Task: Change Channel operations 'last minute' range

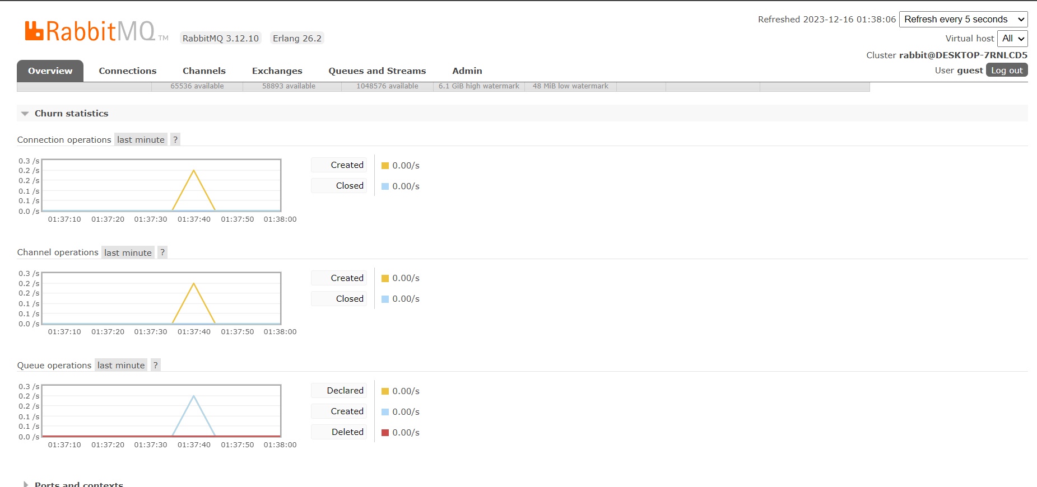Action: pyautogui.click(x=128, y=253)
